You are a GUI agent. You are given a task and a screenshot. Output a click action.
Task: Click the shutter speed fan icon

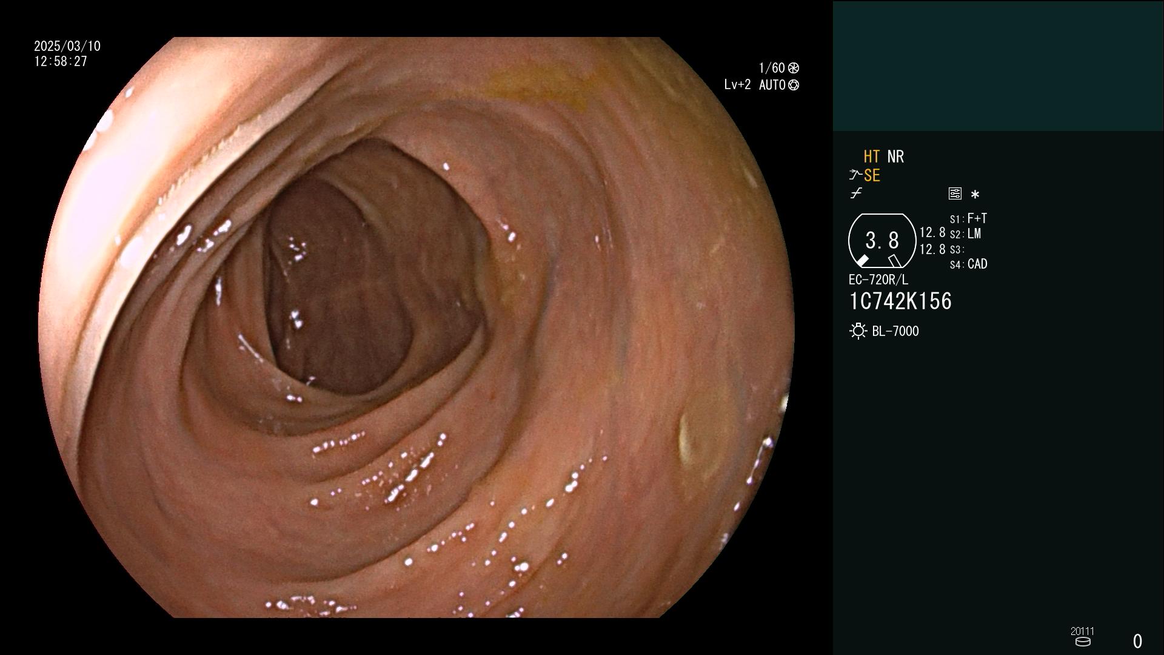794,68
